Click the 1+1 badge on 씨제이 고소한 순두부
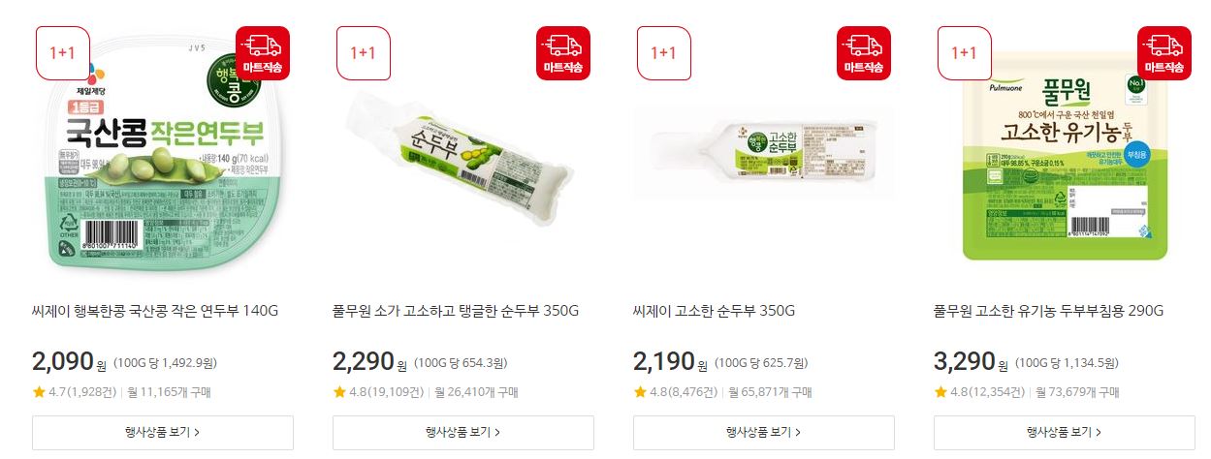 pyautogui.click(x=664, y=52)
